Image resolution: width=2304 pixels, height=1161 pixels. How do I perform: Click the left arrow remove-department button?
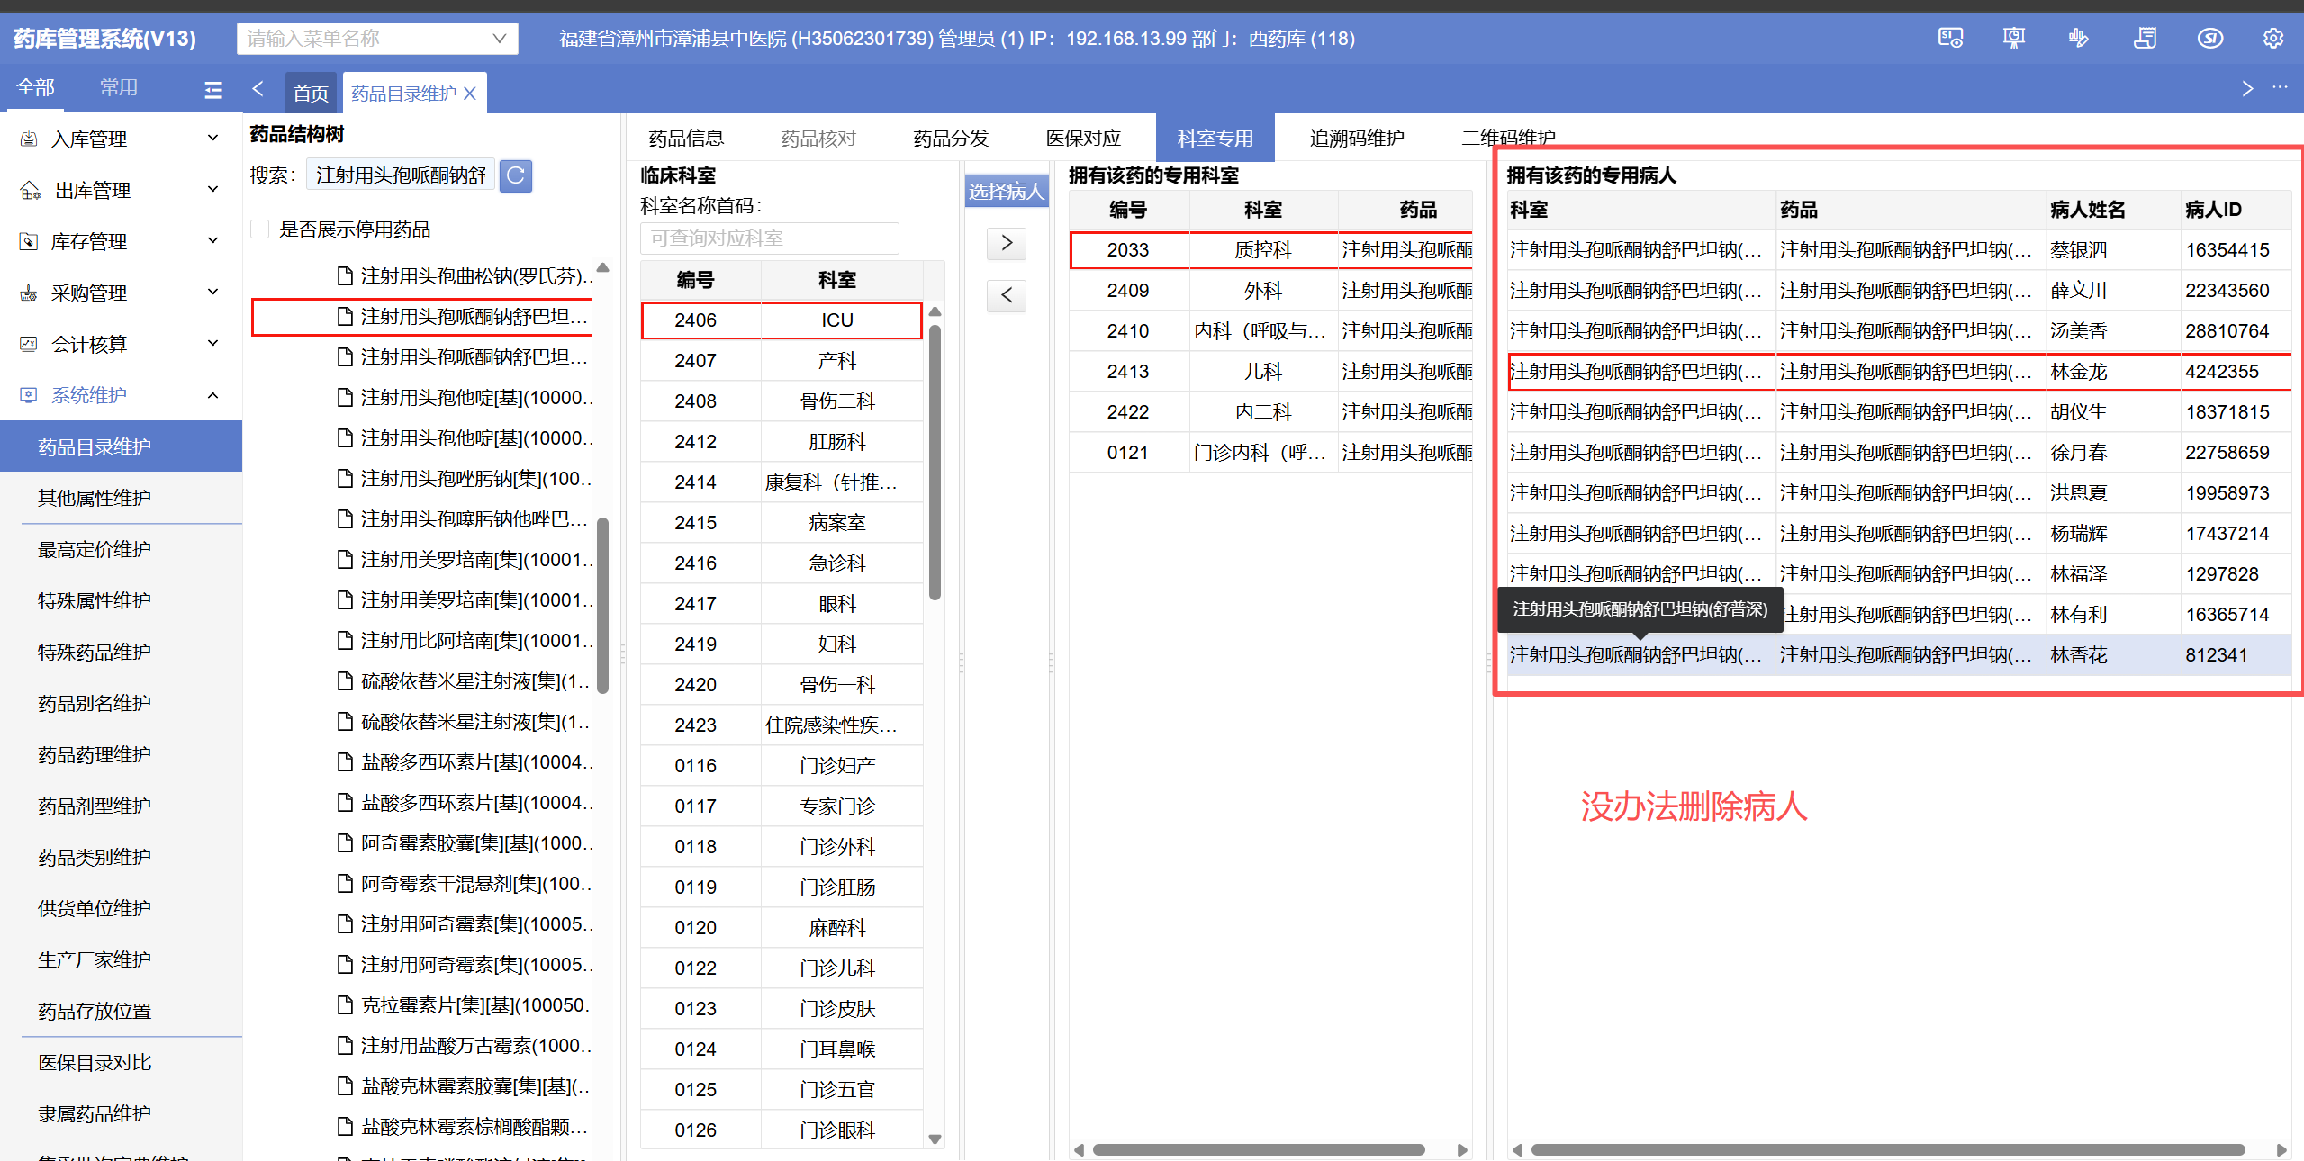coord(1007,295)
